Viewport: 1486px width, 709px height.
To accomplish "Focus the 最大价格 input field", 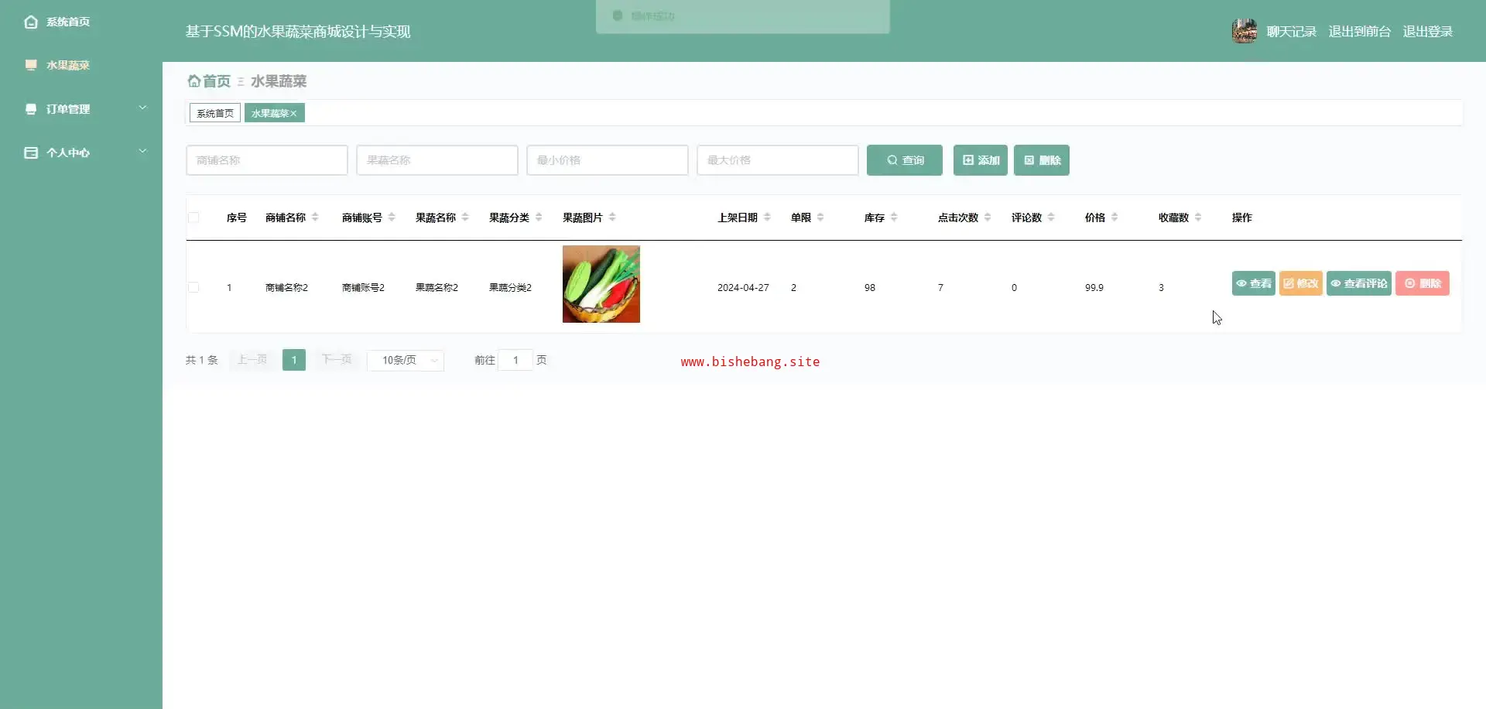I will click(778, 160).
